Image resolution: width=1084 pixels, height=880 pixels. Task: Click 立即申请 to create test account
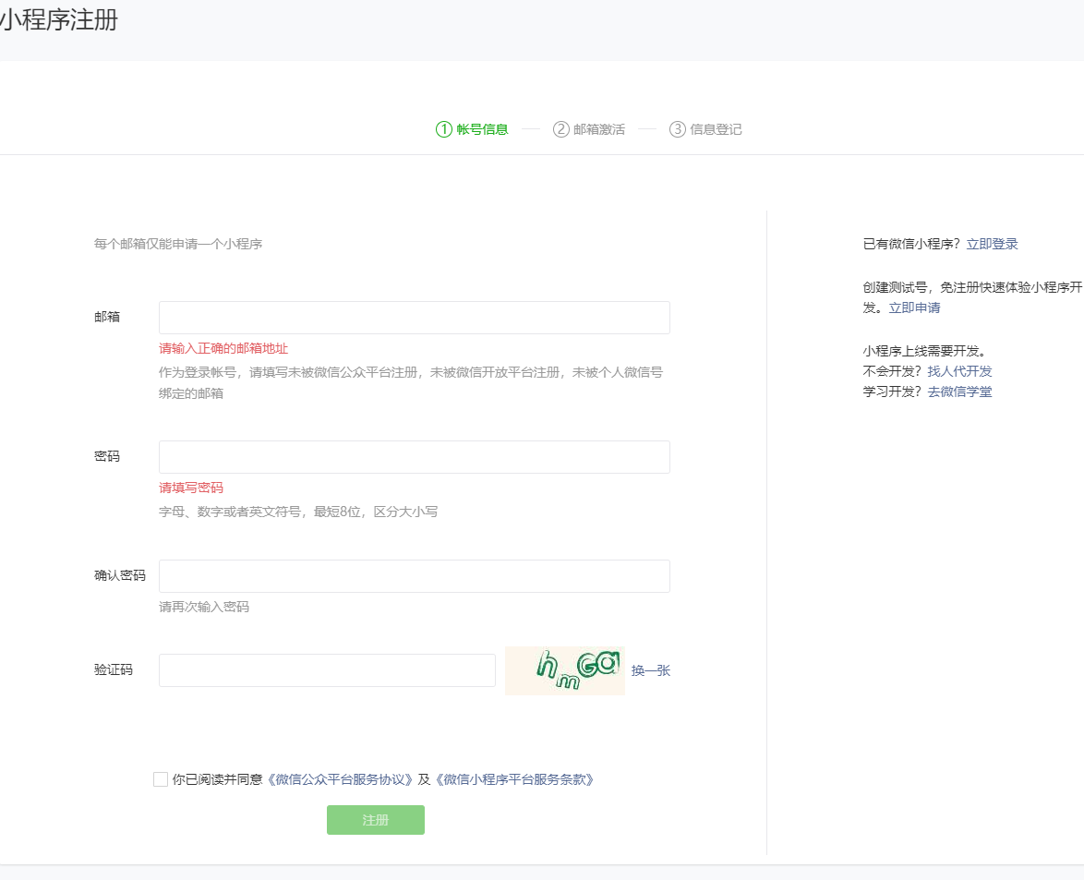click(x=914, y=307)
